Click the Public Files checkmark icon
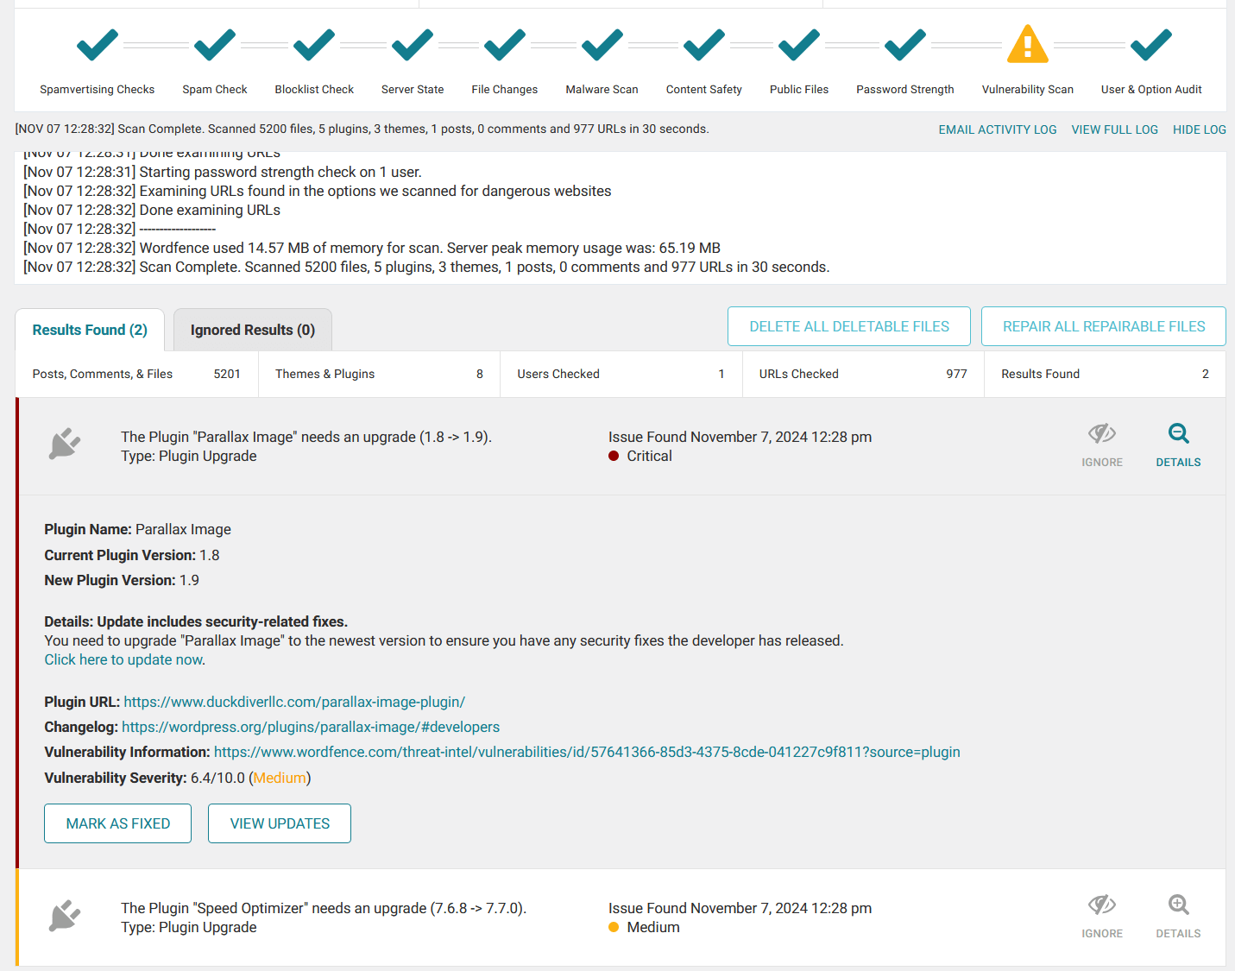This screenshot has width=1235, height=971. pyautogui.click(x=798, y=45)
